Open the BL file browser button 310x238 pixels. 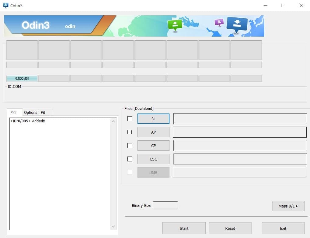[x=153, y=119]
